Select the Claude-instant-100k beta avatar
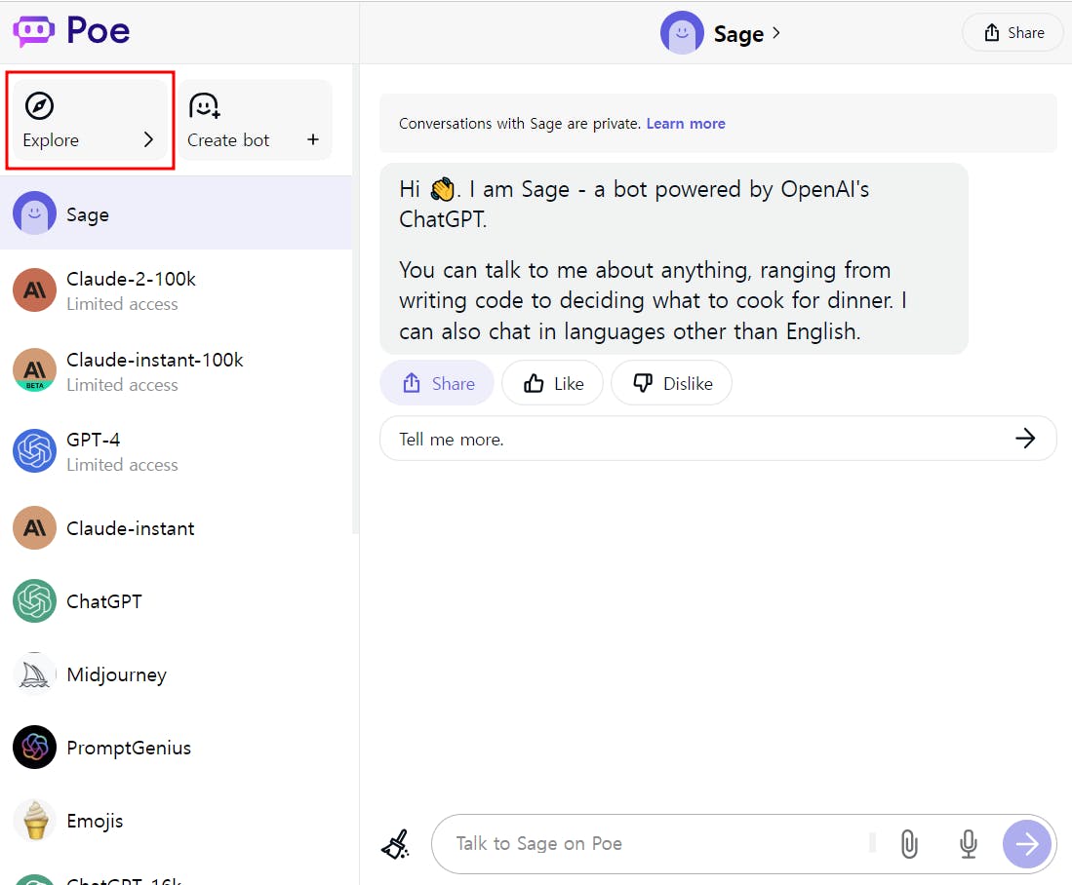The image size is (1072, 885). (x=34, y=370)
